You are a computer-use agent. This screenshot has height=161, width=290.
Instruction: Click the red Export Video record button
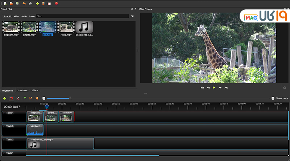point(56,3)
